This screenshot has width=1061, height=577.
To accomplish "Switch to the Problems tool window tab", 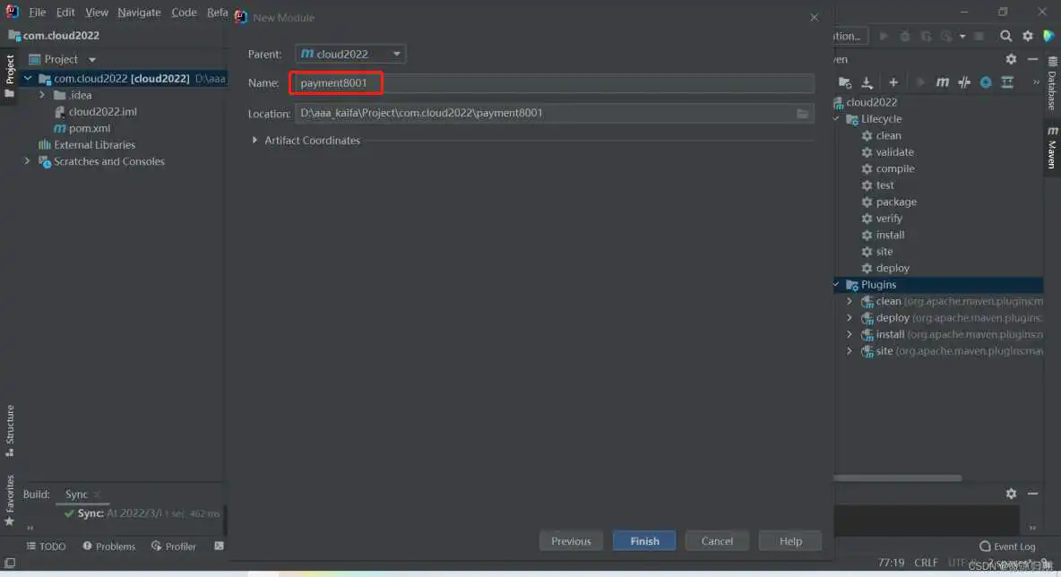I will pyautogui.click(x=108, y=547).
